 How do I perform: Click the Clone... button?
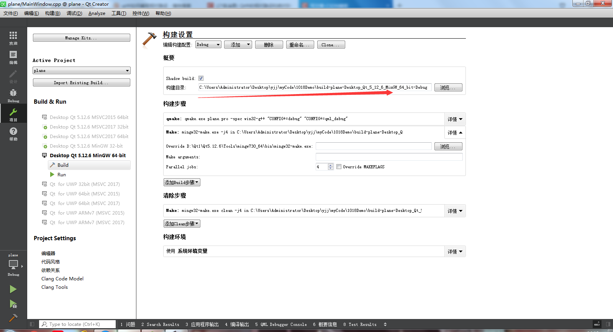[331, 45]
